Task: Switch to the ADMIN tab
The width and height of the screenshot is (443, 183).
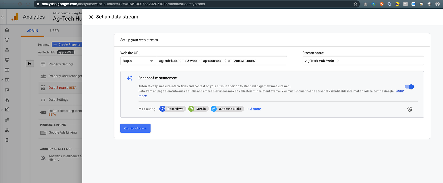Action: click(x=32, y=31)
